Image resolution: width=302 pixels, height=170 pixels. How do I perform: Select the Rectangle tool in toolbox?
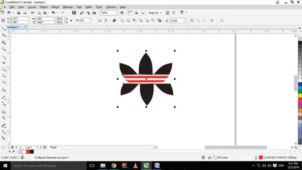(3, 69)
